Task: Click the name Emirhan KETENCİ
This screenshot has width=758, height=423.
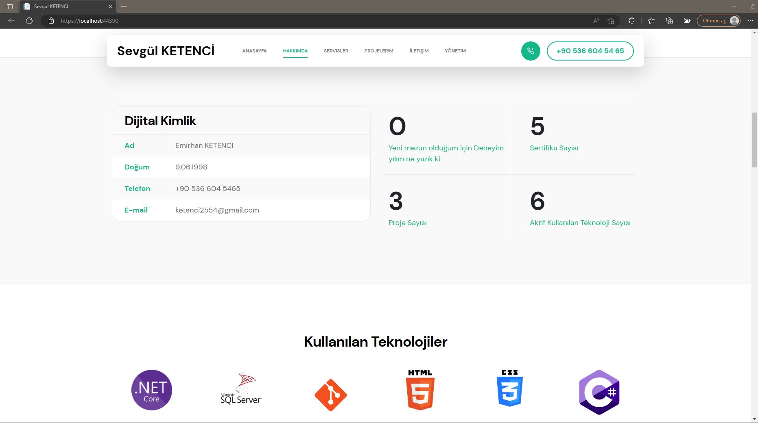Action: click(204, 145)
